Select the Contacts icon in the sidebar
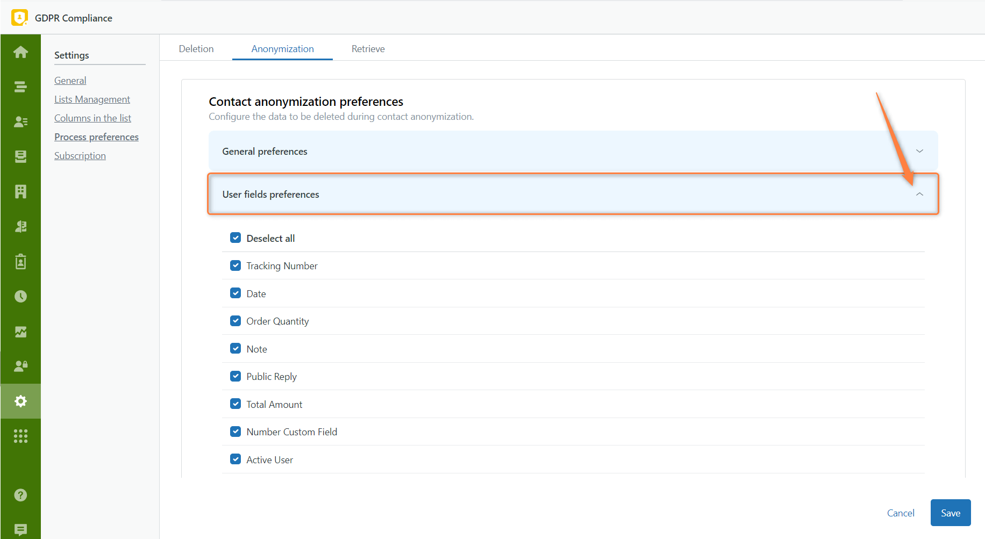This screenshot has width=985, height=539. pyautogui.click(x=20, y=121)
